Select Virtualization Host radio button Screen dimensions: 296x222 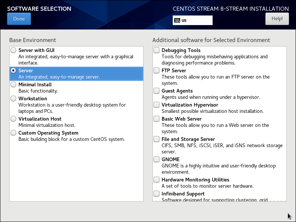click(14, 119)
